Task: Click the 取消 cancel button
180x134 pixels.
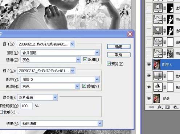Action: point(119,55)
